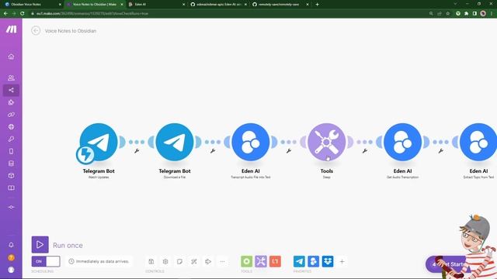The image size is (497, 279).
Task: Open Chrome three-dot menu
Action: click(492, 14)
